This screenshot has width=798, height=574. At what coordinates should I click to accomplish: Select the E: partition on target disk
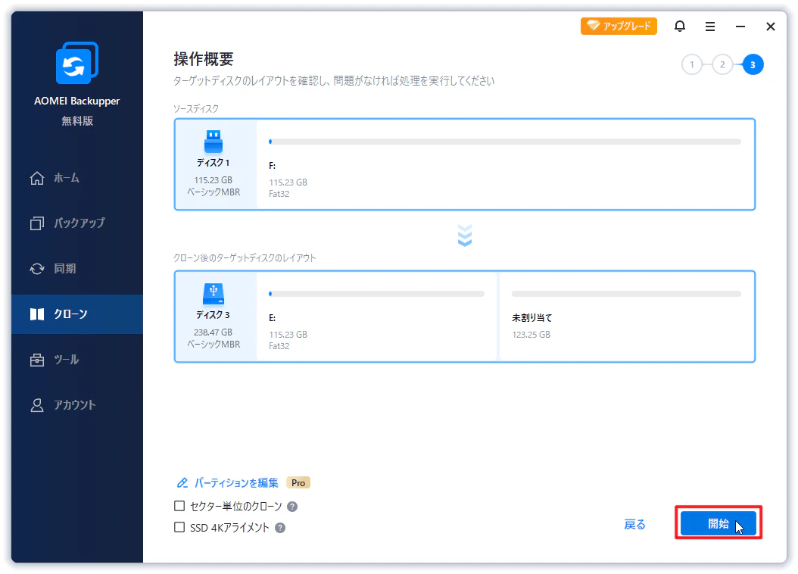point(376,317)
